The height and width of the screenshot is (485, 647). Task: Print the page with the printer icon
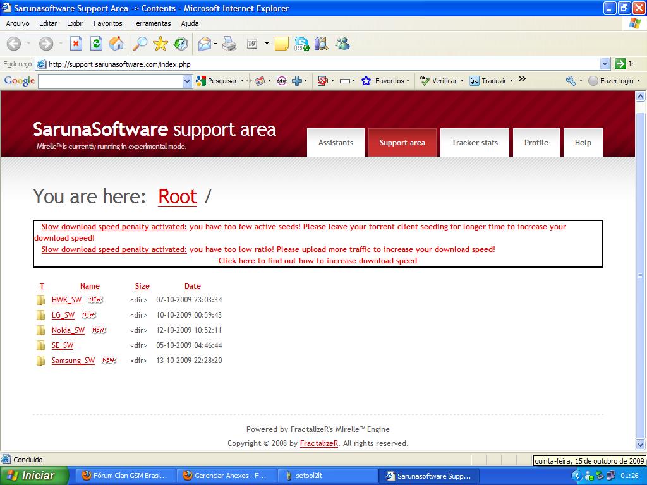(229, 44)
